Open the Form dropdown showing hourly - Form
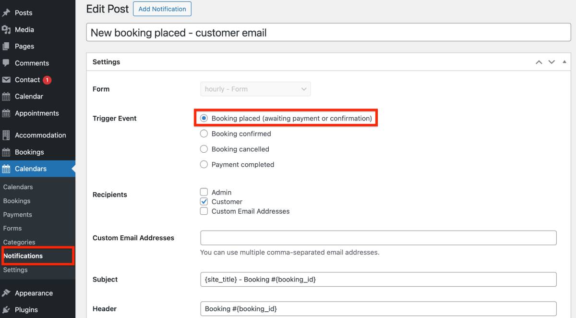The image size is (576, 318). point(255,89)
